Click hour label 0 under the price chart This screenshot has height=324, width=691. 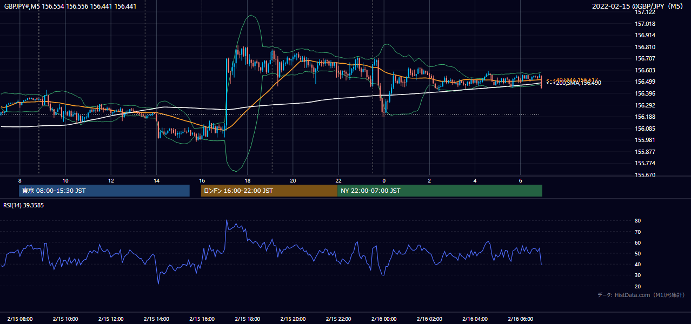coord(384,180)
